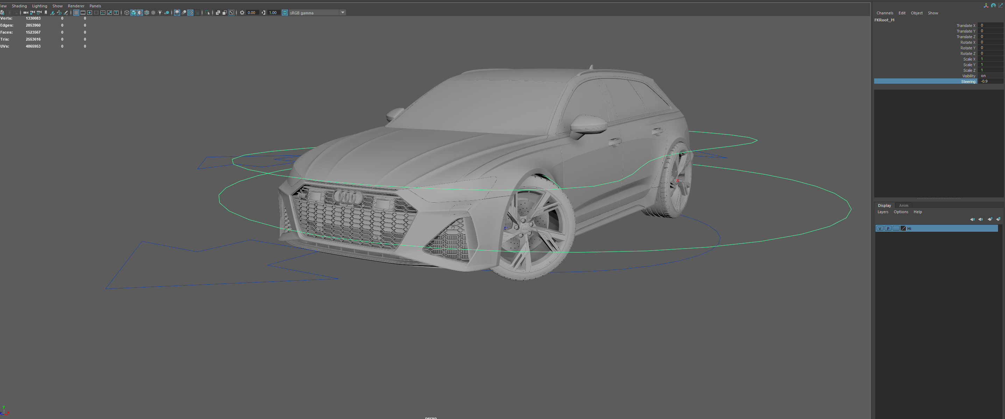The width and height of the screenshot is (1005, 419).
Task: Click the Exposure reset icon
Action: (x=242, y=13)
